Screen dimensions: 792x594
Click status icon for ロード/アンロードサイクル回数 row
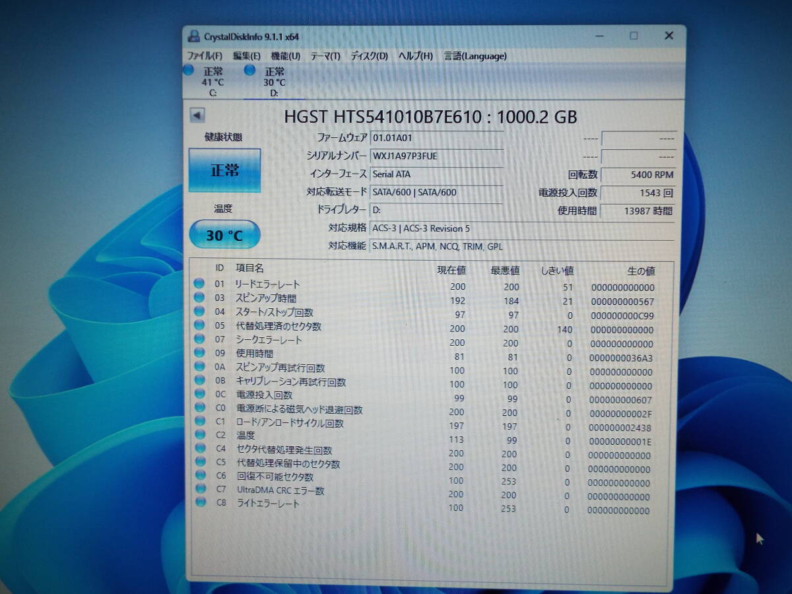coord(200,422)
